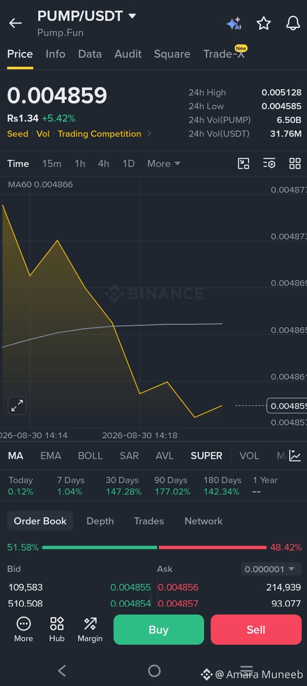This screenshot has width=307, height=686.
Task: Open the Trade-X tab
Action: [x=224, y=54]
